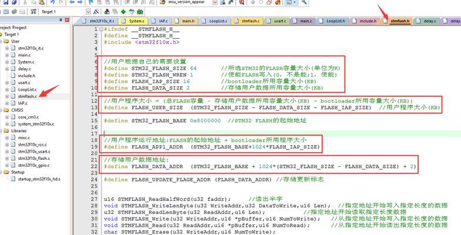Switch to the stm32f10x_it.c editor tab
Screen dimensions: 461x235
[99, 21]
